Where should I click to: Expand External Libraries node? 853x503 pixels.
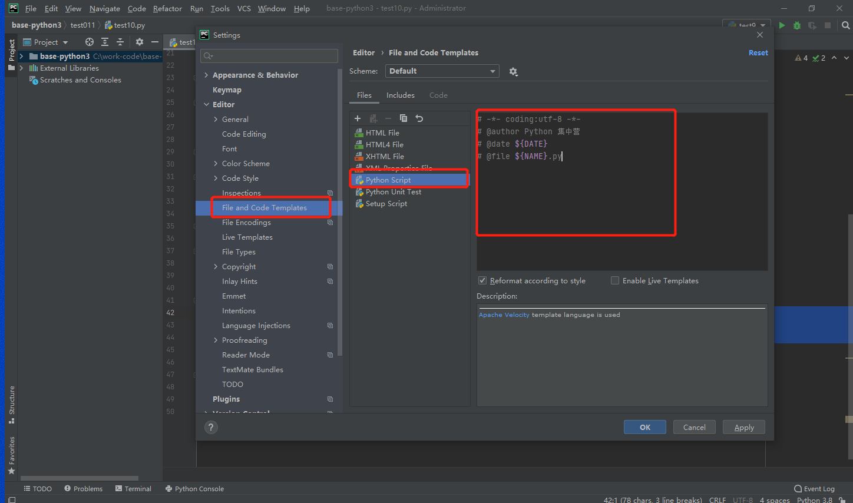22,68
